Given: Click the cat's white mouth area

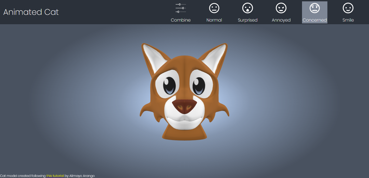Looking at the screenshot, I should (x=184, y=120).
